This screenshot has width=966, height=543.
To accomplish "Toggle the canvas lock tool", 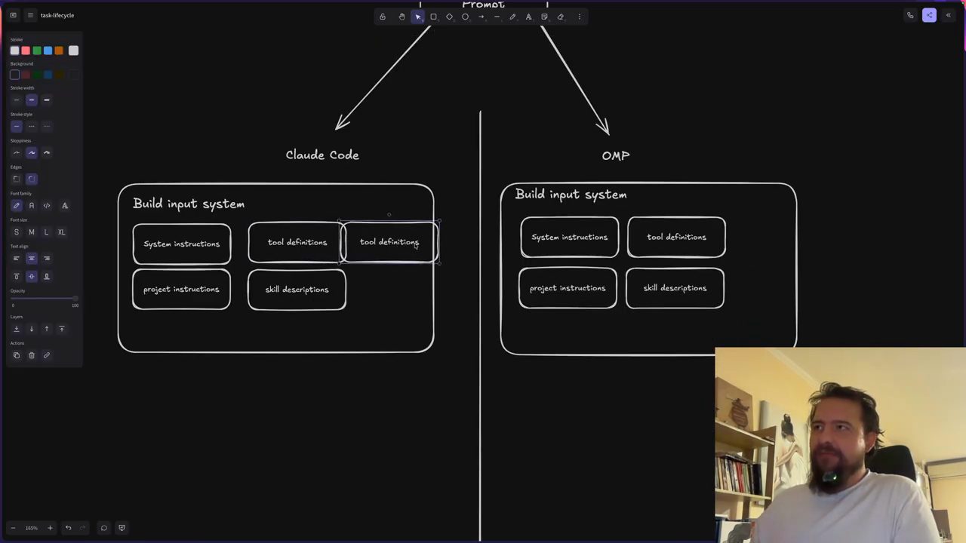I will click(383, 17).
